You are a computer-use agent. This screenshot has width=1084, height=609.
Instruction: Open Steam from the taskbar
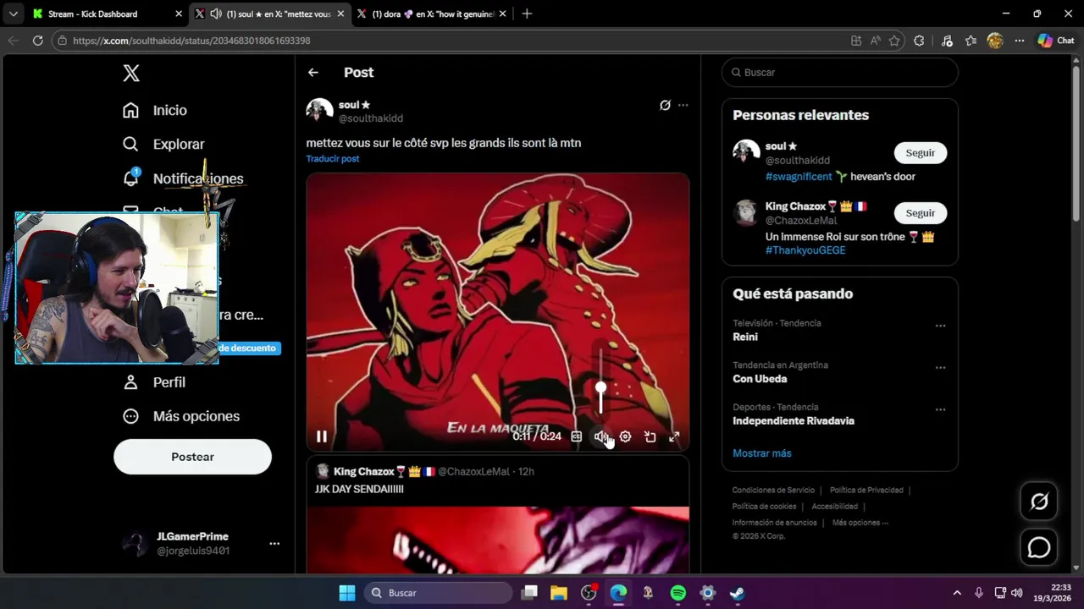click(738, 593)
